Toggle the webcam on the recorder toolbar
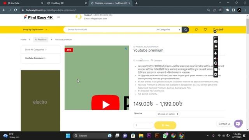The height and width of the screenshot is (140, 249). tap(216, 63)
